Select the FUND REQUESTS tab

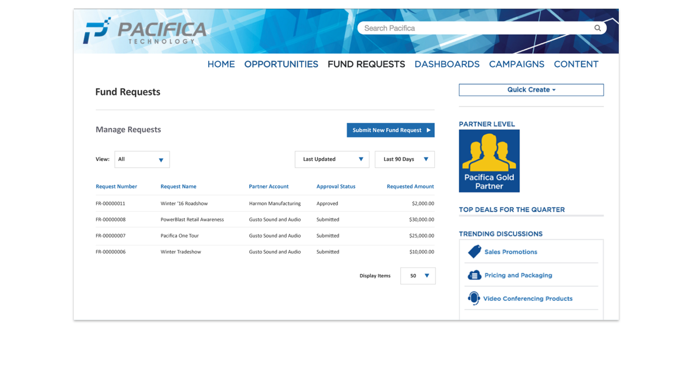click(366, 64)
